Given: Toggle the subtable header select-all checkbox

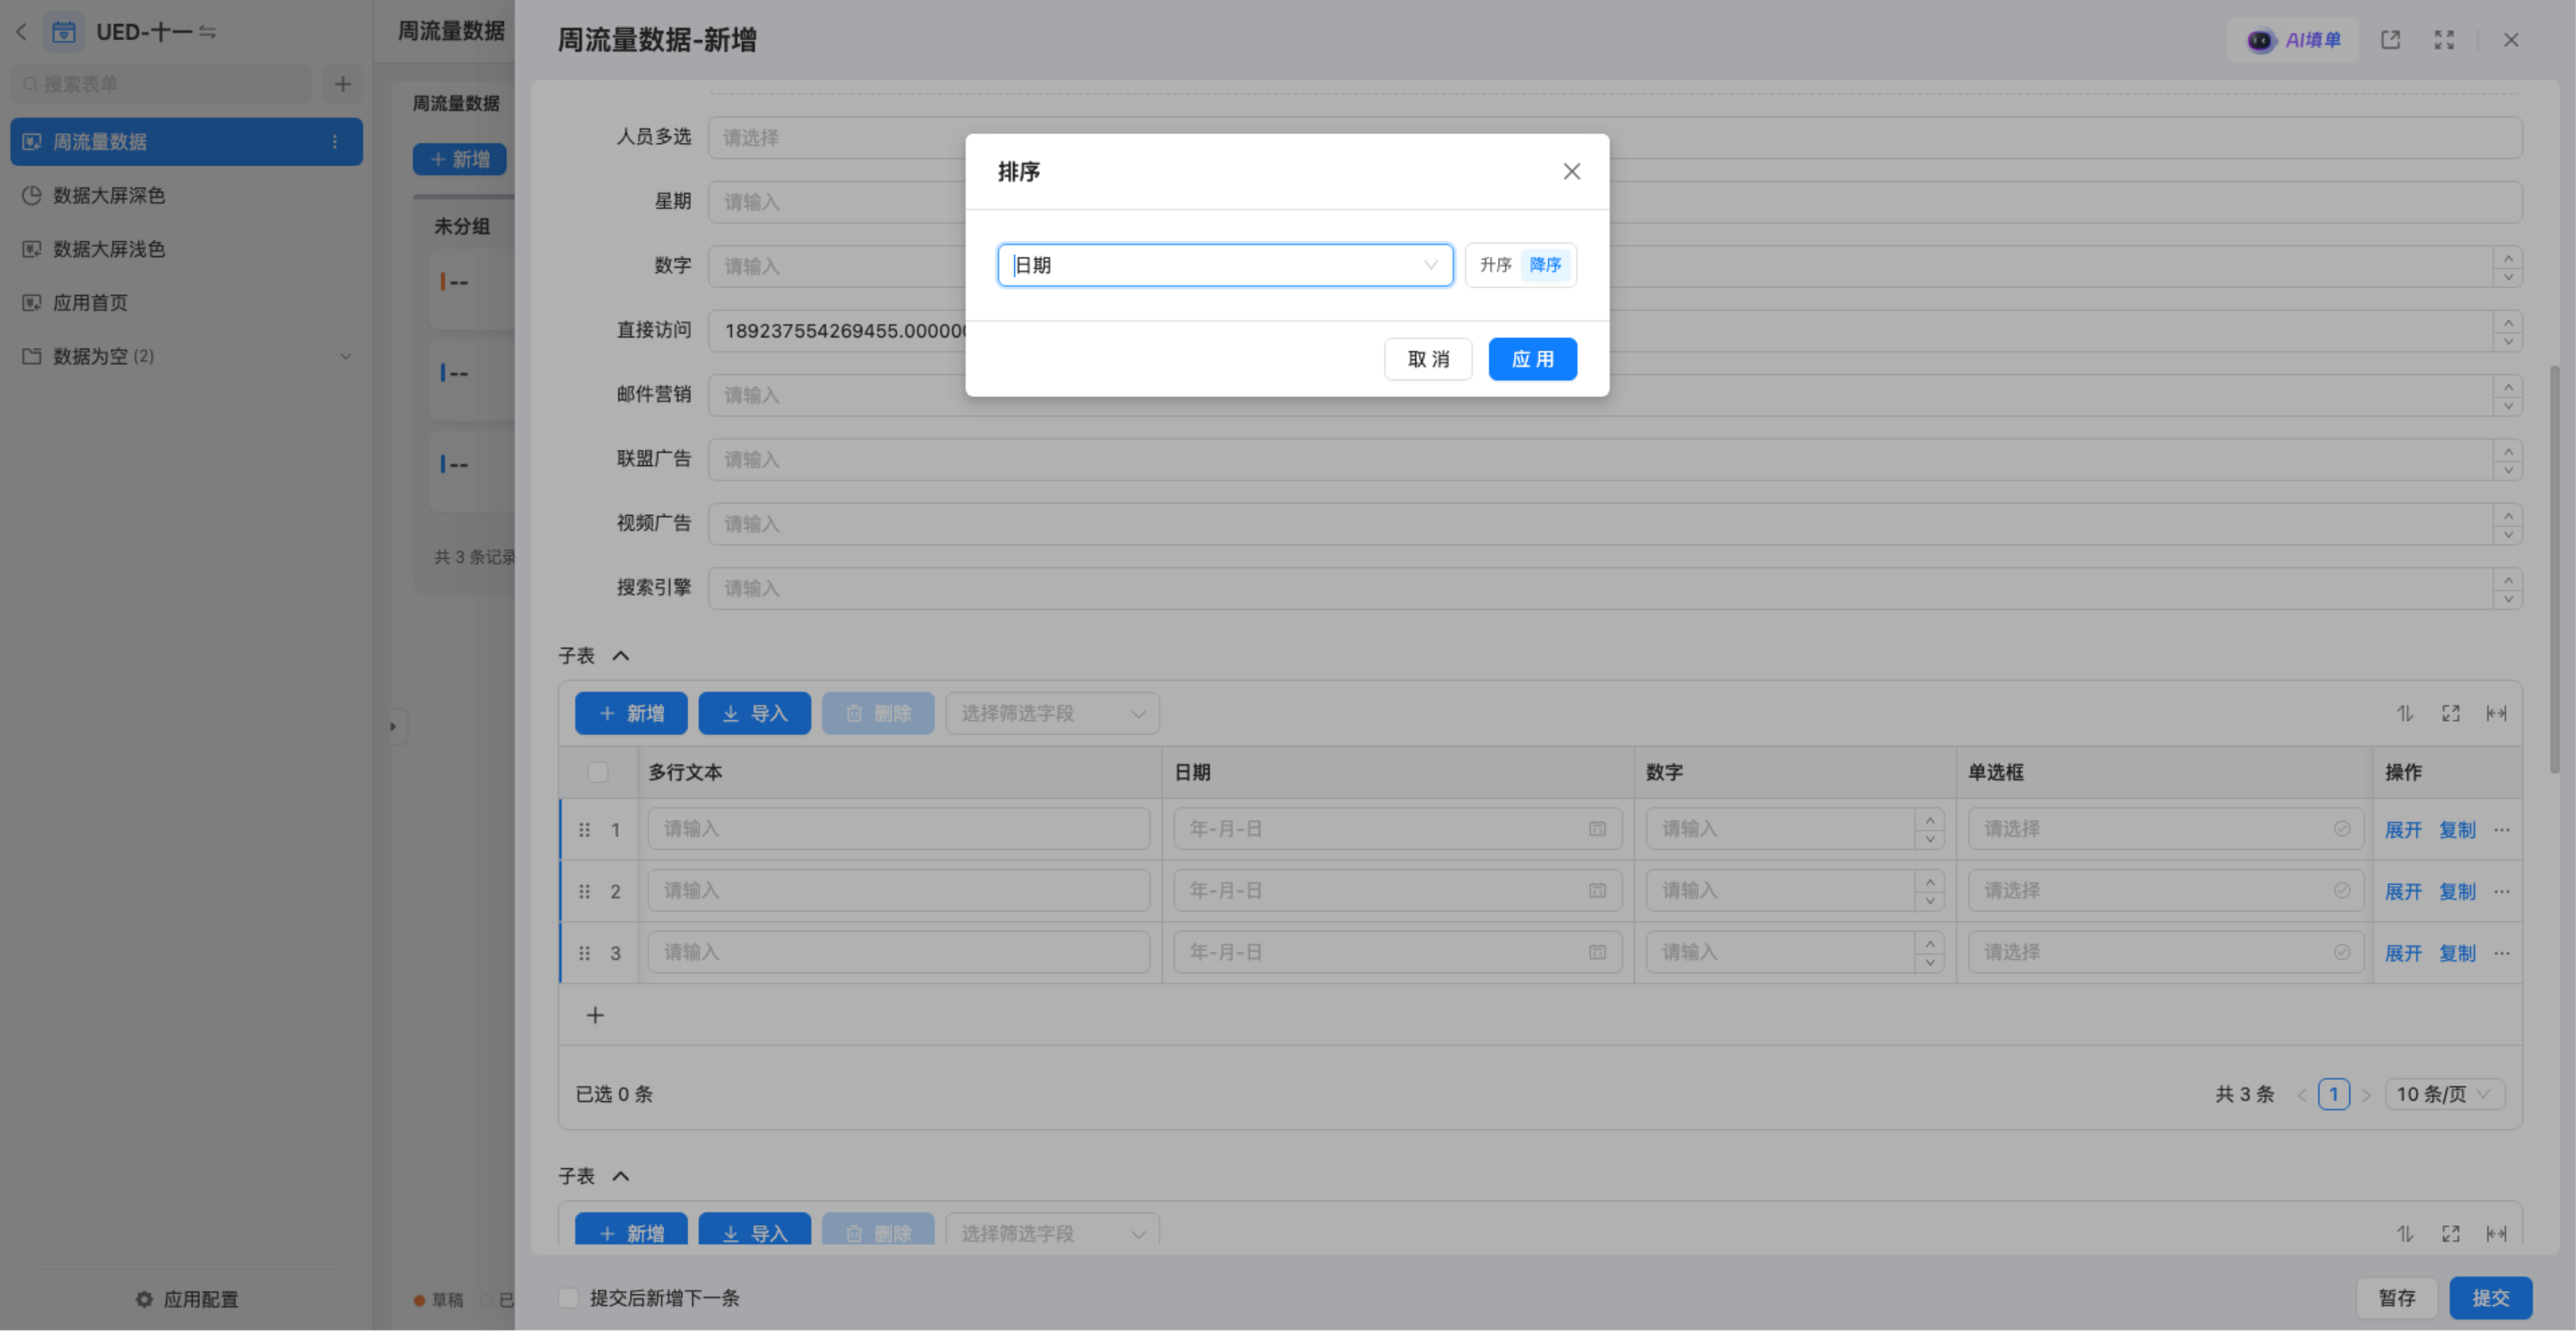Looking at the screenshot, I should [598, 772].
